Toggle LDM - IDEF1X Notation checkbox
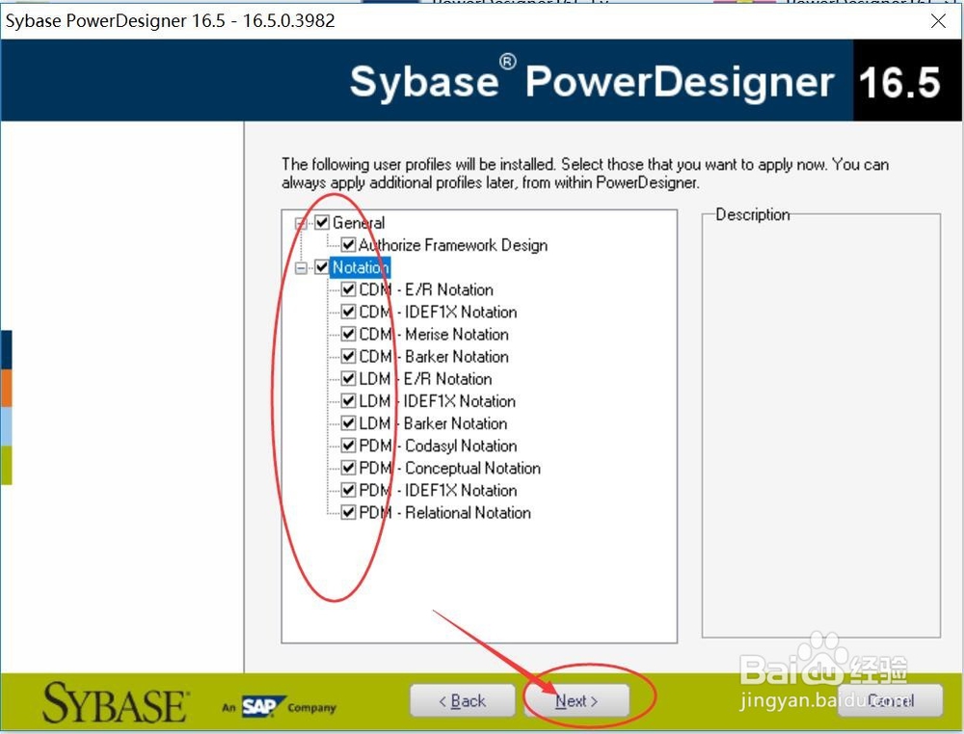This screenshot has width=964, height=734. pyautogui.click(x=348, y=401)
